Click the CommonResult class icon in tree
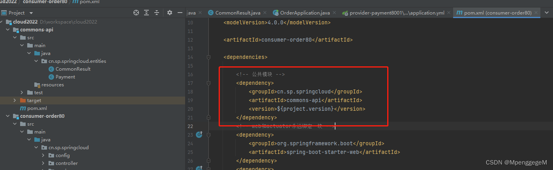 click(x=51, y=69)
